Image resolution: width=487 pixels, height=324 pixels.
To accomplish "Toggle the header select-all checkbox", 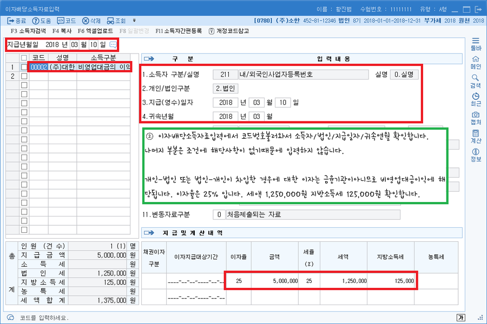I will [x=24, y=58].
